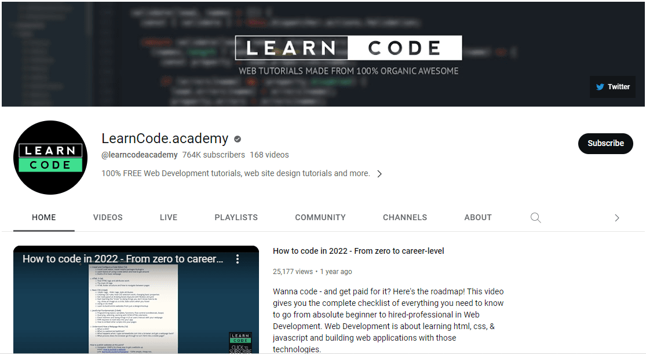
Task: Switch to the CHANNELS tab
Action: [x=405, y=218]
